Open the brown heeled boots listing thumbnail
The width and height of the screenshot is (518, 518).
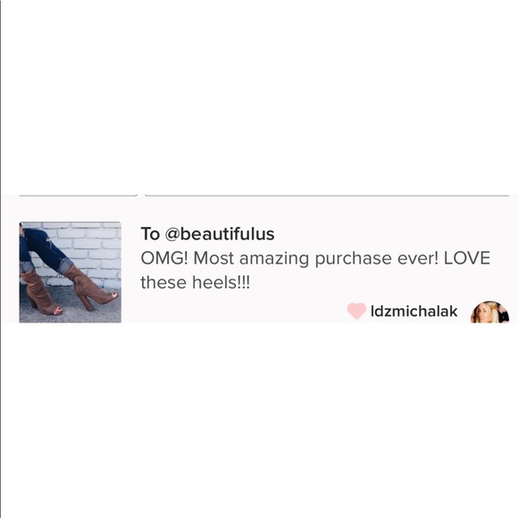[70, 272]
